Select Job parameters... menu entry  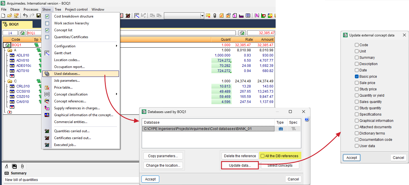[x=81, y=81]
